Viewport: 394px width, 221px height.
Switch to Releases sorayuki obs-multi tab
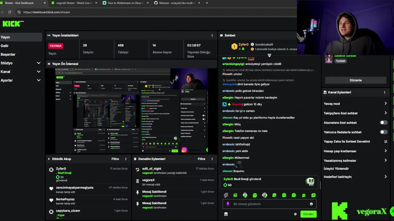pos(177,3)
